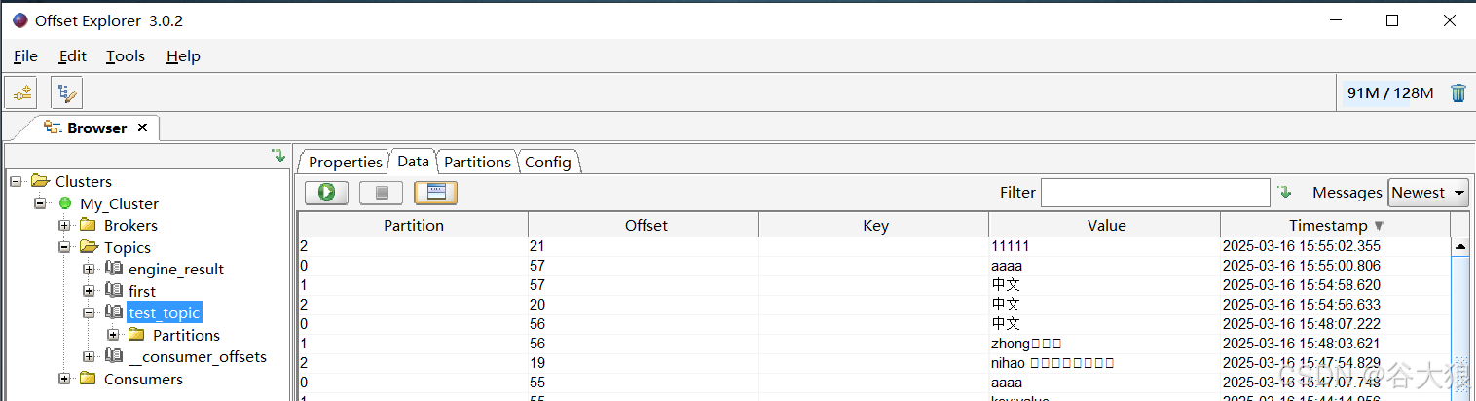Open the Config tab
This screenshot has width=1476, height=401.
click(x=547, y=163)
